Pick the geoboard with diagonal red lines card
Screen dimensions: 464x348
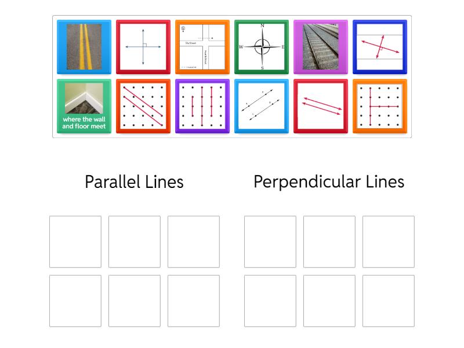(143, 106)
